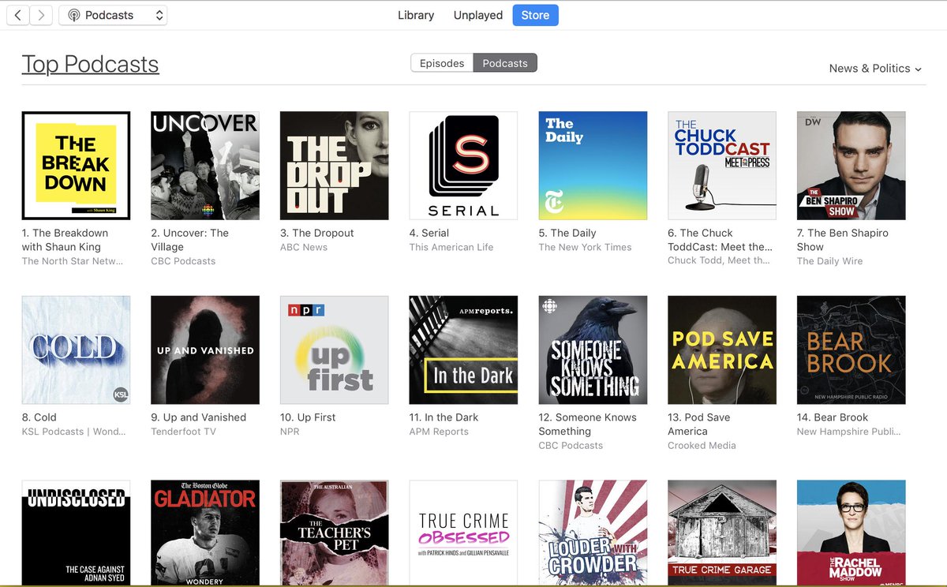Click publisher 'Chuck Todd, Meet th...'
947x587 pixels.
click(719, 261)
